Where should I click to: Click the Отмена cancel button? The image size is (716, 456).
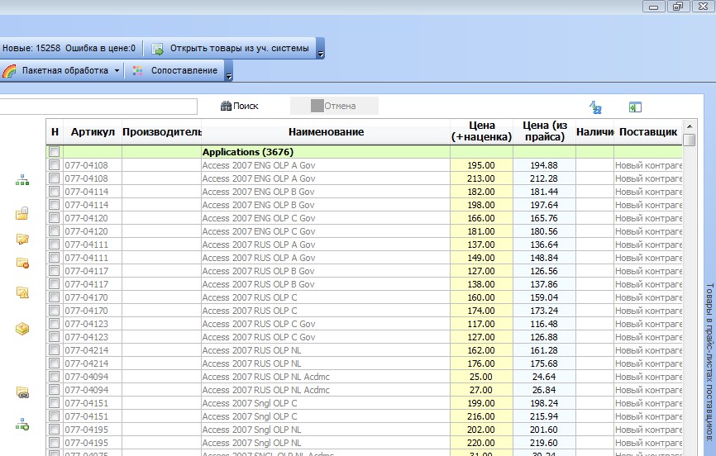pyautogui.click(x=334, y=106)
